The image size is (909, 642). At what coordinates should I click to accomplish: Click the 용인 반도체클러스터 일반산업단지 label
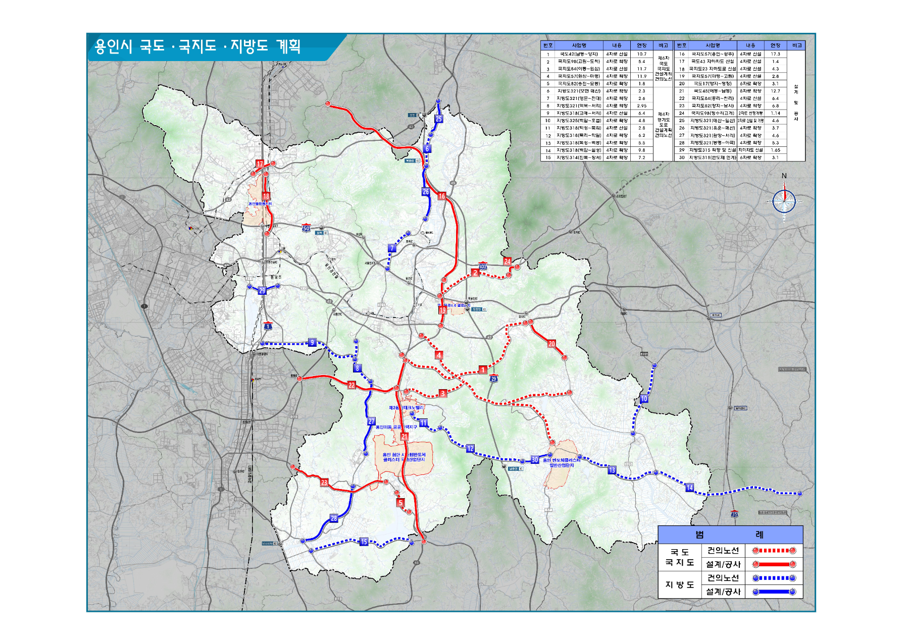(561, 462)
